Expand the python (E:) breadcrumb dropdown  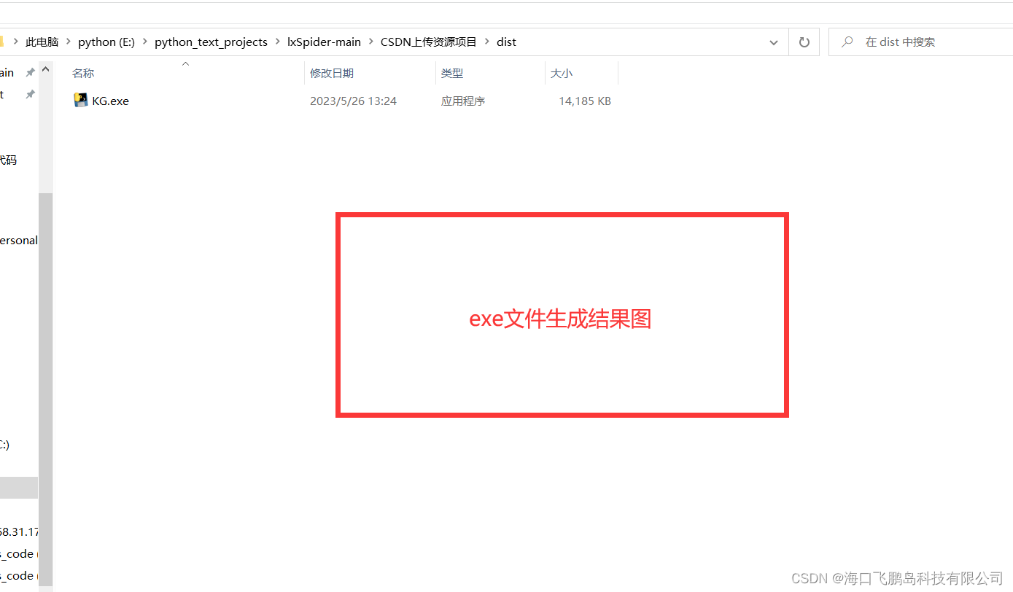point(144,42)
